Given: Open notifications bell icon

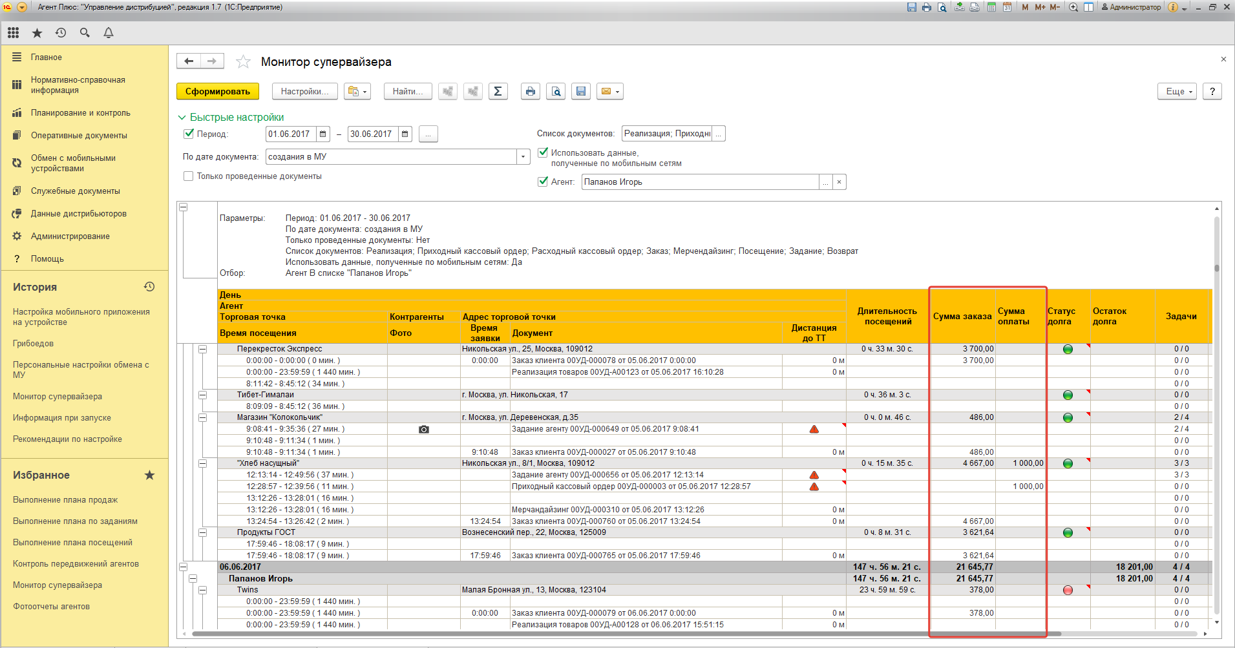Looking at the screenshot, I should (x=109, y=32).
